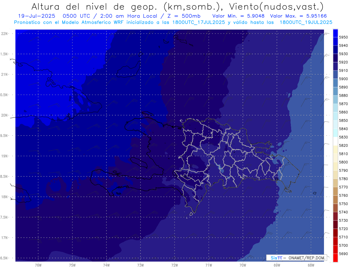Click the blue 'Sis' logo text in credit box
The height and width of the screenshot is (269, 349).
coord(274,258)
